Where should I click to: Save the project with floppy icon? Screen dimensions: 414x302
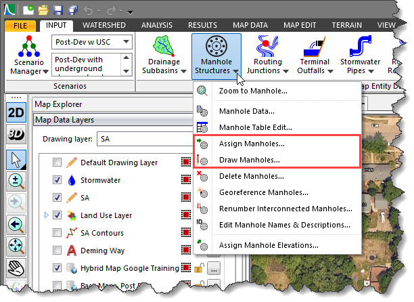[57, 10]
